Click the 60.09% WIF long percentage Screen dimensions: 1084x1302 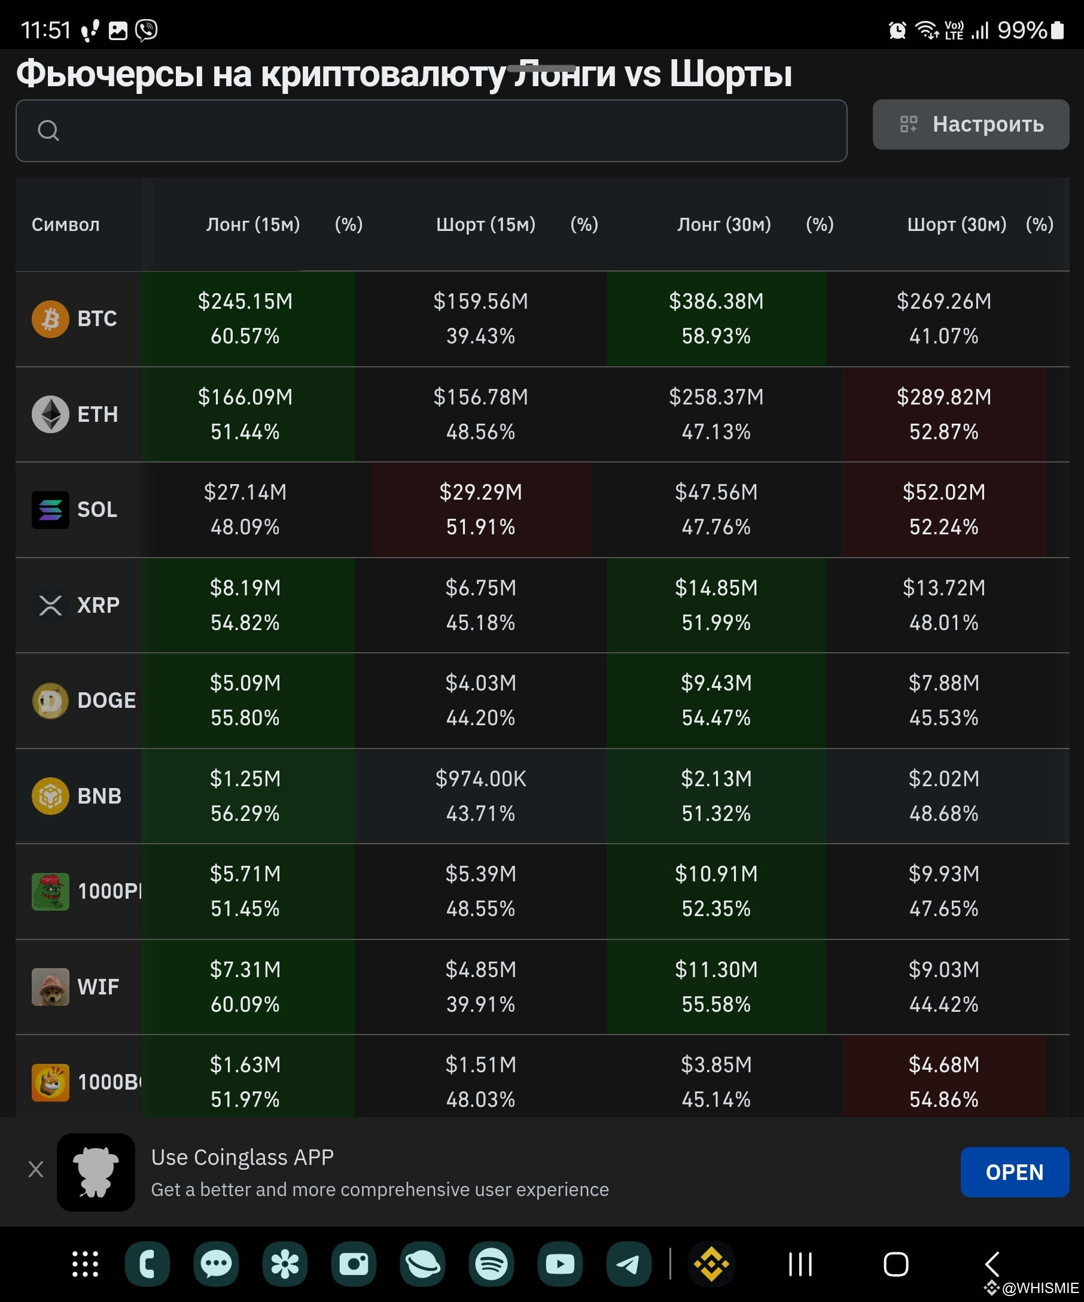coord(245,1005)
